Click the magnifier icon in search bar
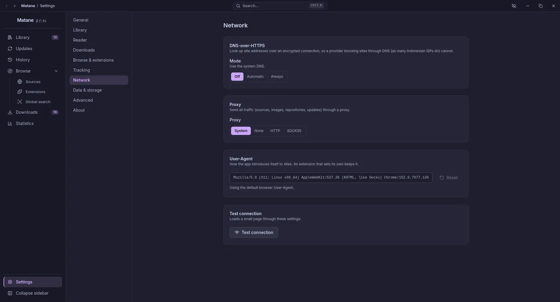Viewport: 560px width, 302px height. coord(238,6)
